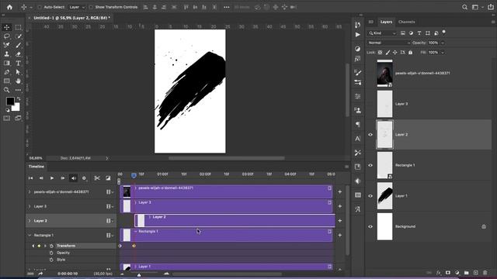
Task: Select the Gradient tool
Action: tap(7, 64)
